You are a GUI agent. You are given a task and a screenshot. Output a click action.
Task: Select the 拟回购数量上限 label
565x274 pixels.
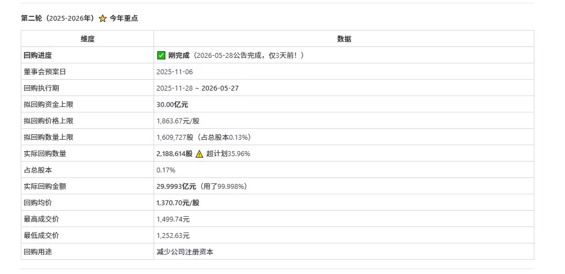point(49,138)
